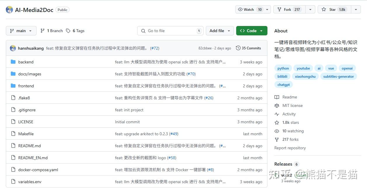Select the xiaohongshu topic tag
367x189 pixels.
[x=305, y=76]
